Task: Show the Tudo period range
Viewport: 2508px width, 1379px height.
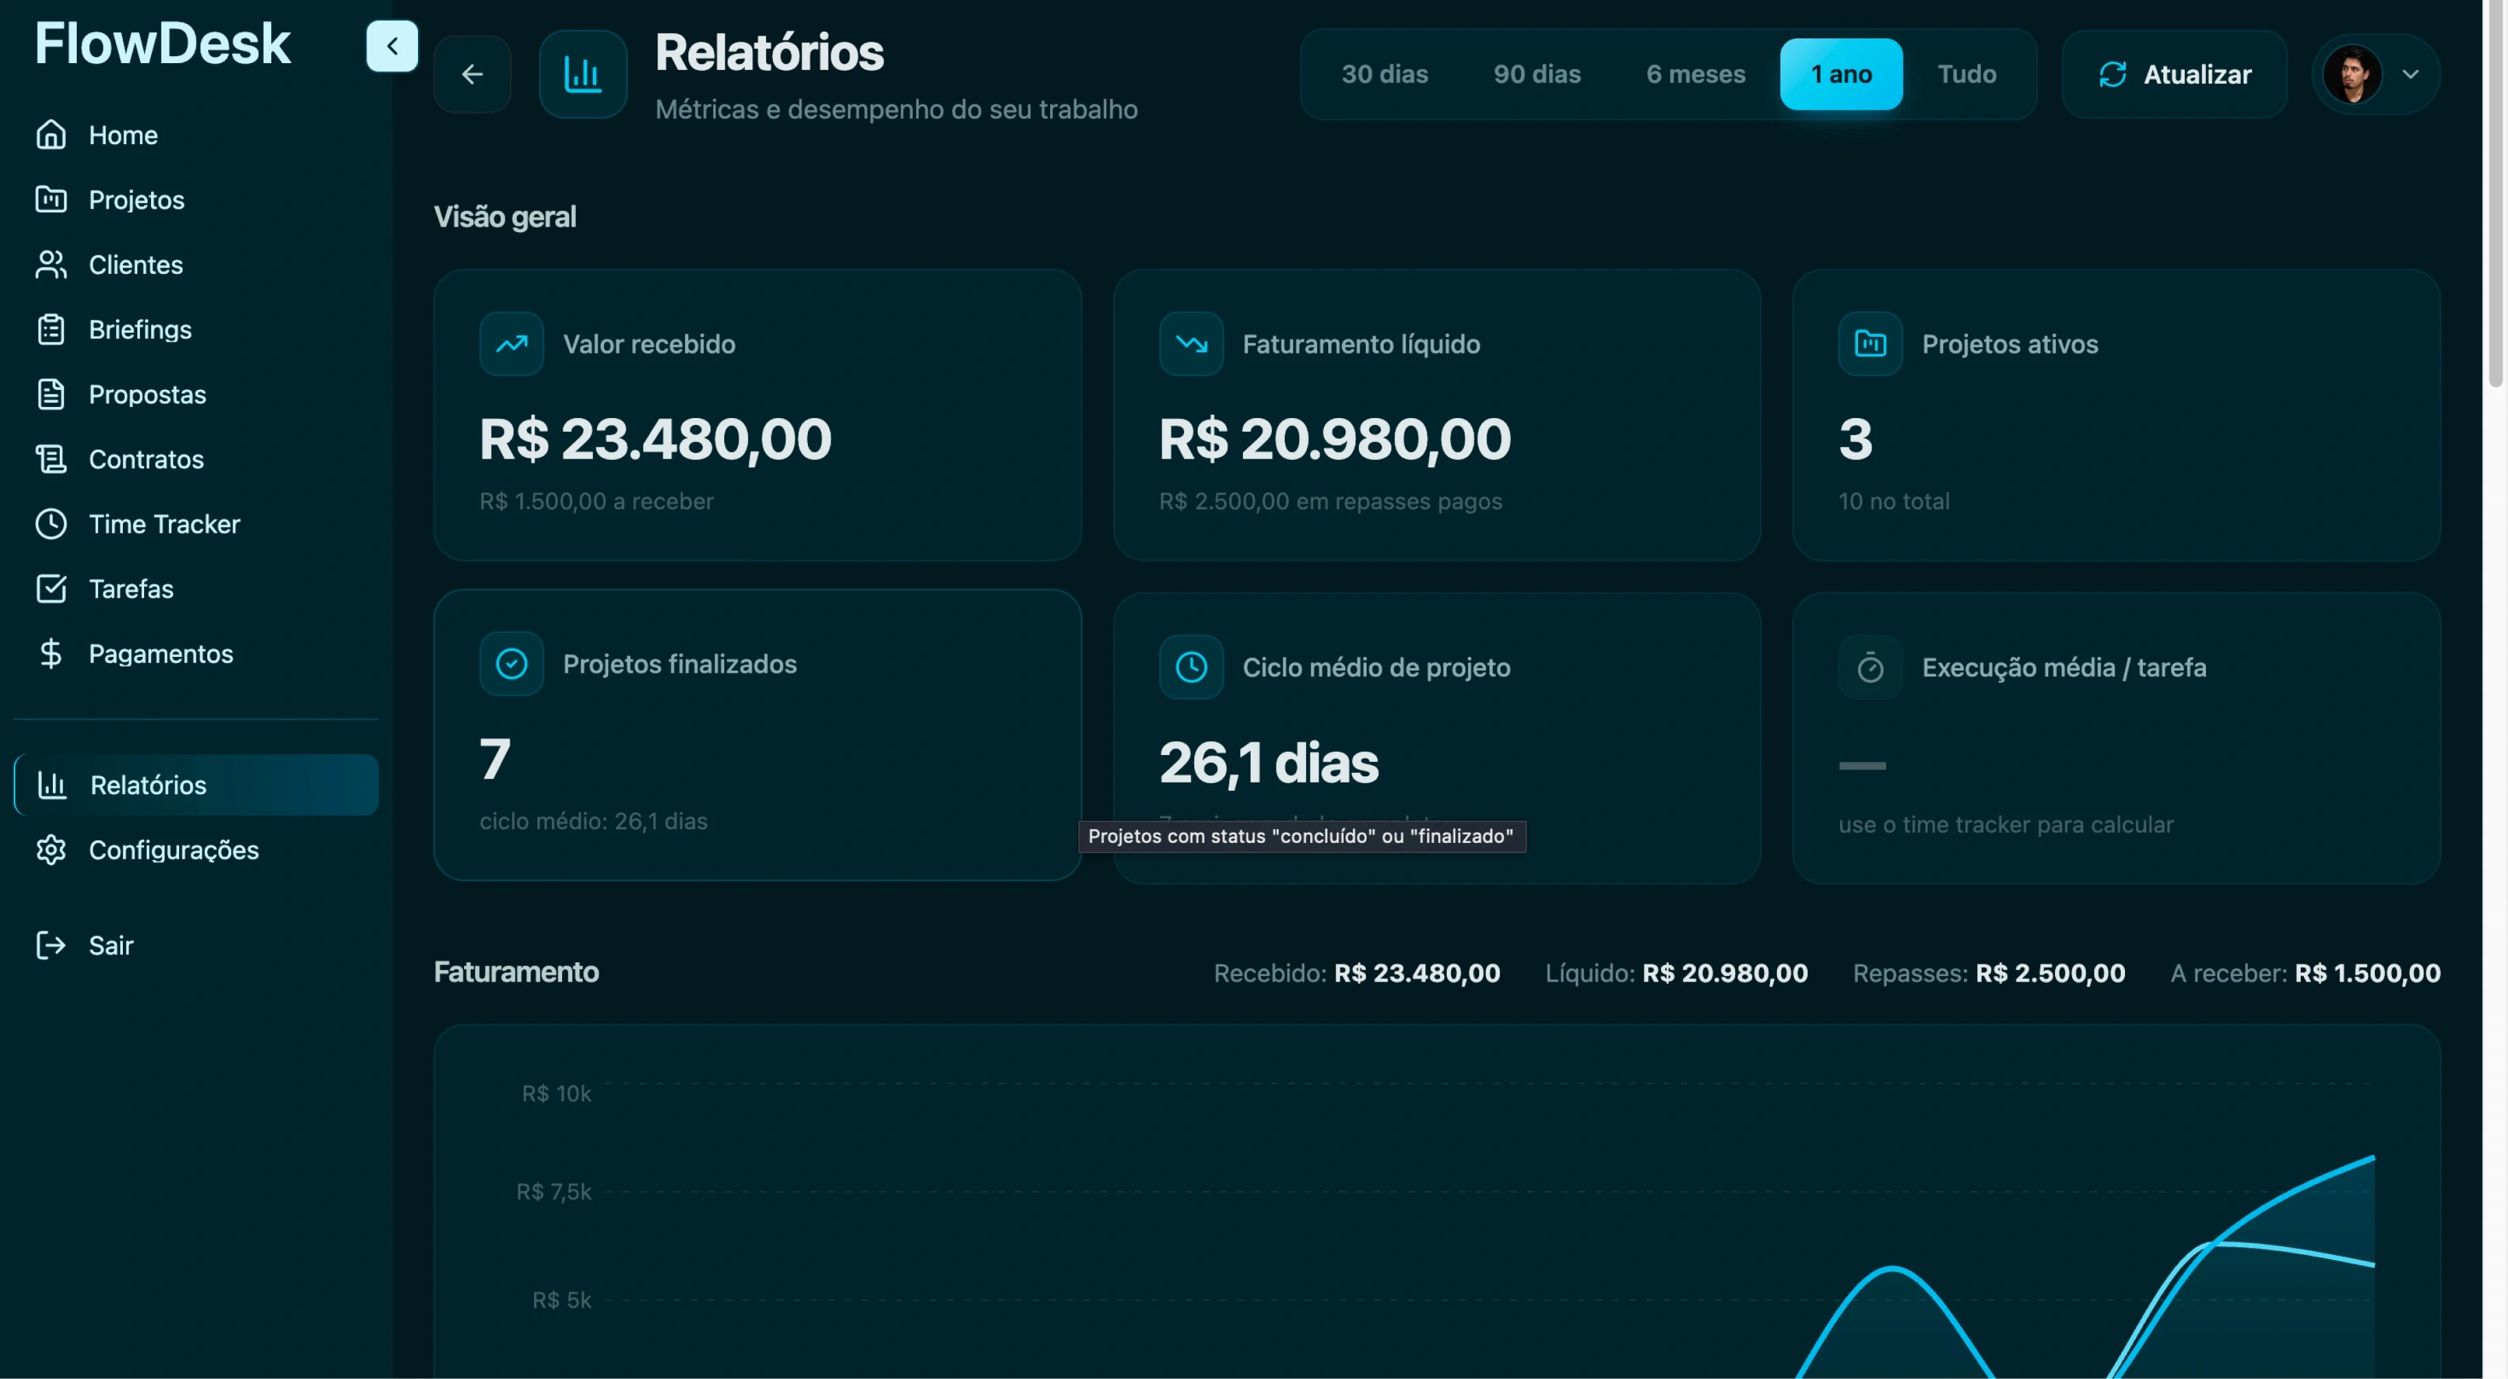Action: (1966, 74)
